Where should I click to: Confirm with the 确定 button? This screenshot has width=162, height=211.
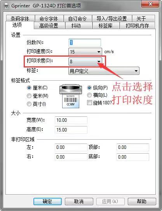47,201
